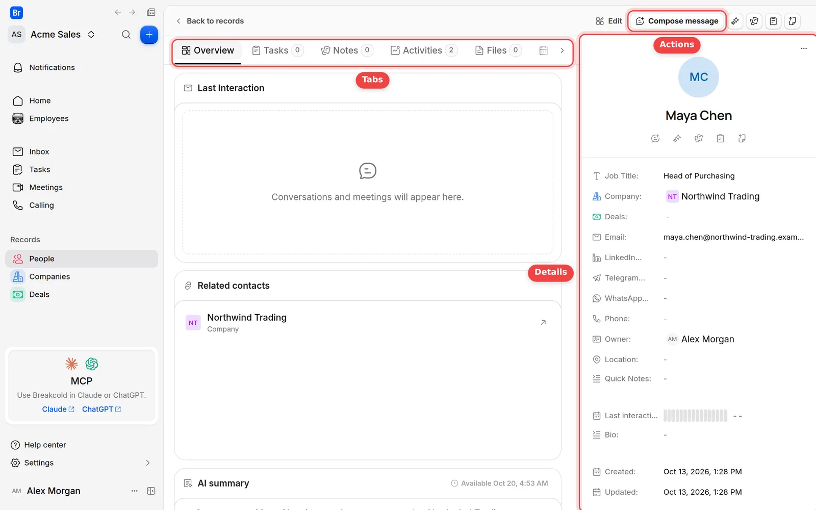Image resolution: width=816 pixels, height=510 pixels.
Task: Open Meetings in the sidebar
Action: coord(82,187)
